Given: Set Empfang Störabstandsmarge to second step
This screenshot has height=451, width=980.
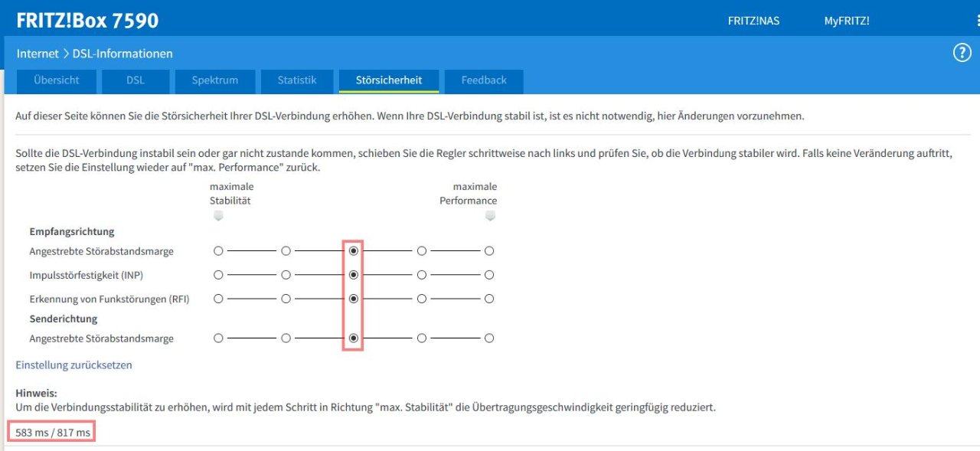Looking at the screenshot, I should (286, 250).
